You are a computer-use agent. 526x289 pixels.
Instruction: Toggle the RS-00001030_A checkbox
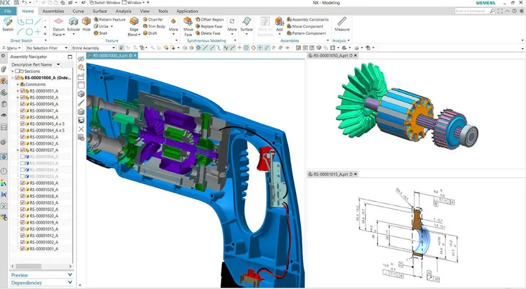click(x=23, y=183)
